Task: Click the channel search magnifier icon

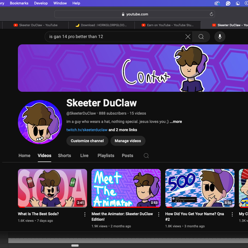Action: click(146, 156)
